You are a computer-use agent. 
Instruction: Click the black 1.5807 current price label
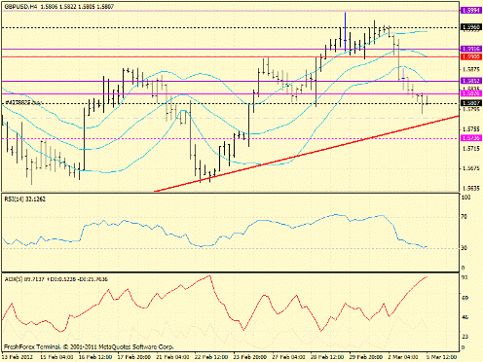click(471, 103)
